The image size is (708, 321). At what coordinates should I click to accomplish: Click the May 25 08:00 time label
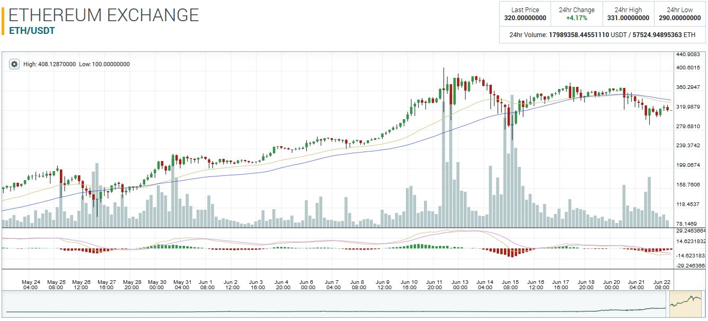(x=56, y=284)
